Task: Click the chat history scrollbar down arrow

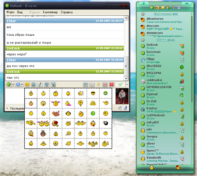Action: click(126, 78)
